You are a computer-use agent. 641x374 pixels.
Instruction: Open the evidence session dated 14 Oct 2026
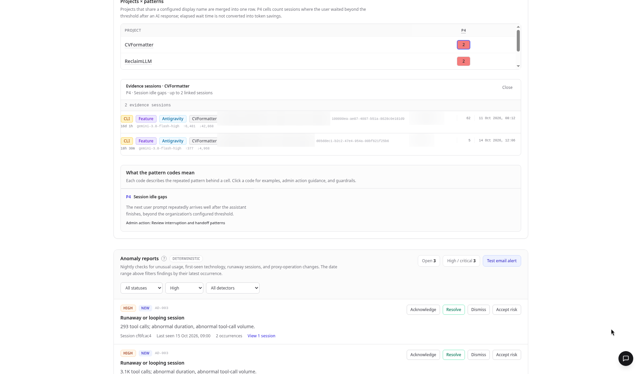[320, 144]
